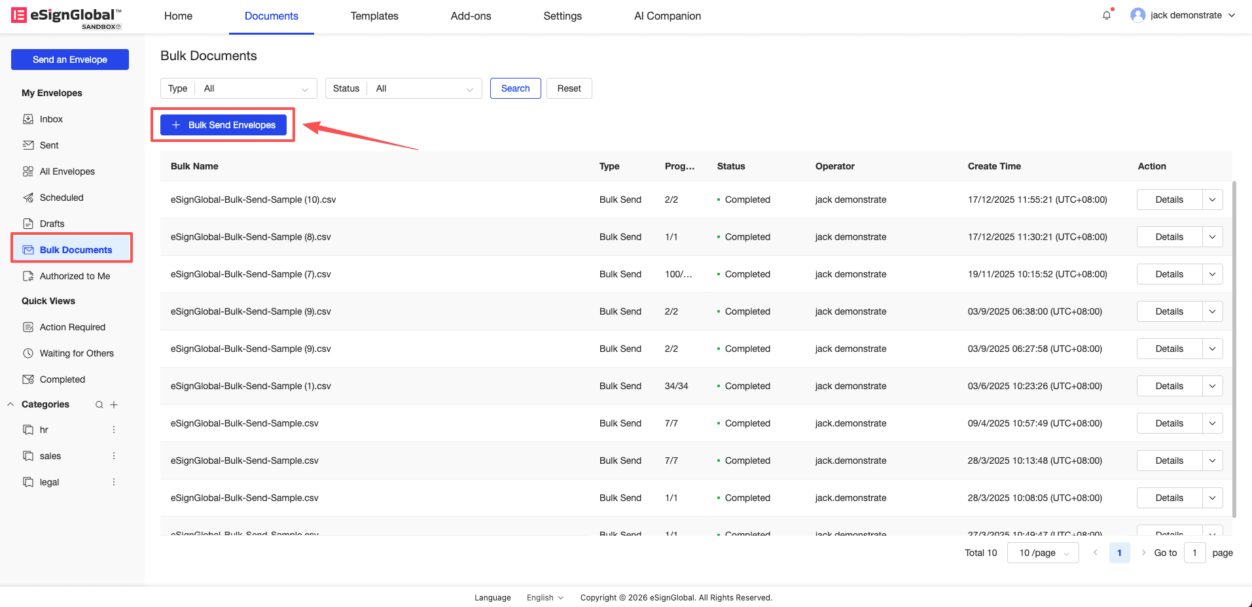Collapse the Categories section
This screenshot has height=607, width=1252.
10,404
